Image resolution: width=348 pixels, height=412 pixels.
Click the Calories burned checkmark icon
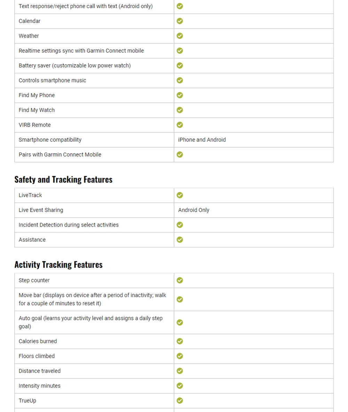coord(180,341)
